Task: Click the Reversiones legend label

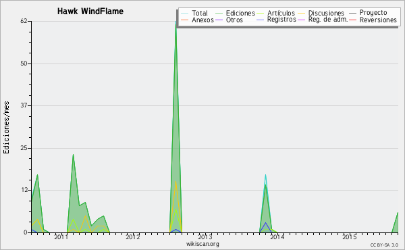Action: tap(378, 20)
